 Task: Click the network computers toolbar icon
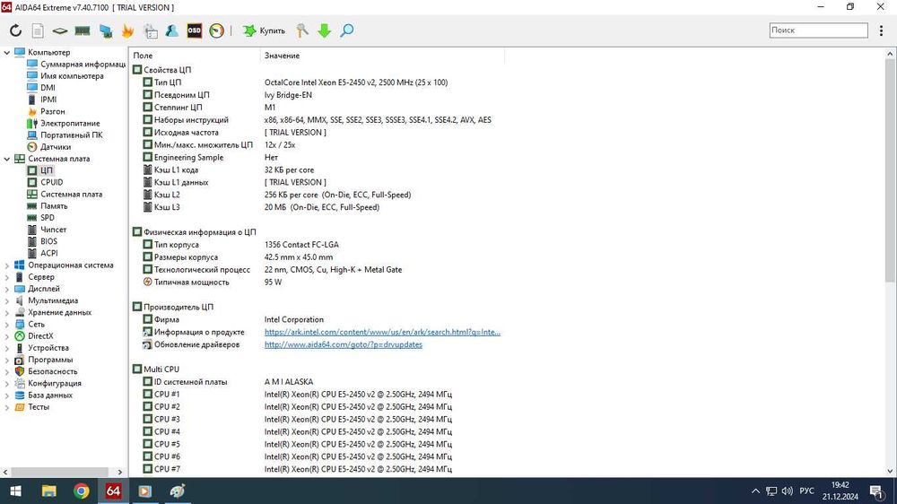pyautogui.click(x=105, y=30)
